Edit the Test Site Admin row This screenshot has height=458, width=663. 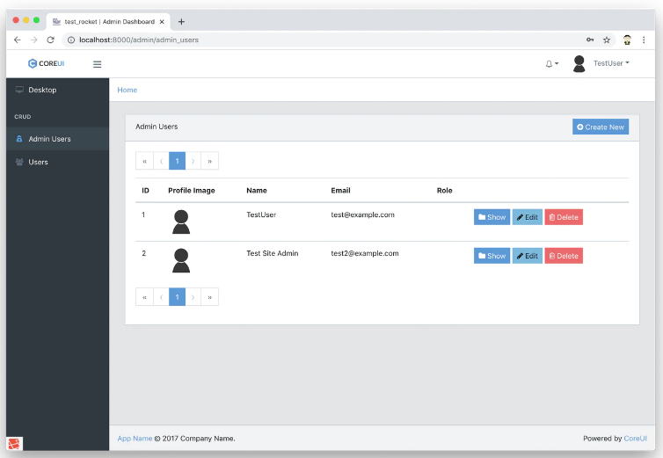(x=528, y=256)
